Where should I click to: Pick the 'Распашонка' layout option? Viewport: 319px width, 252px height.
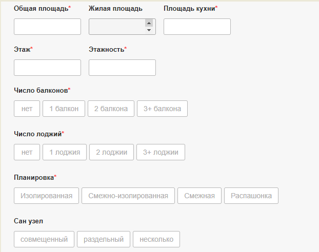[x=251, y=196]
